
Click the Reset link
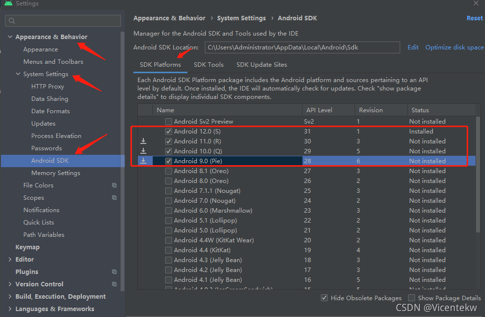coord(475,18)
